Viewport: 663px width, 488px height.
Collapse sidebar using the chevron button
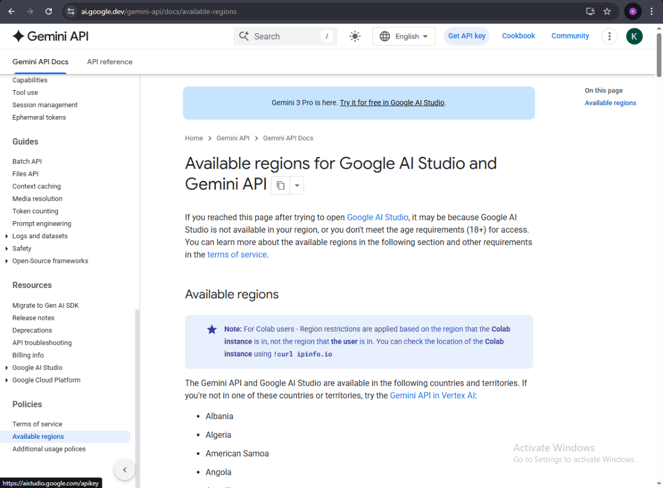(125, 470)
